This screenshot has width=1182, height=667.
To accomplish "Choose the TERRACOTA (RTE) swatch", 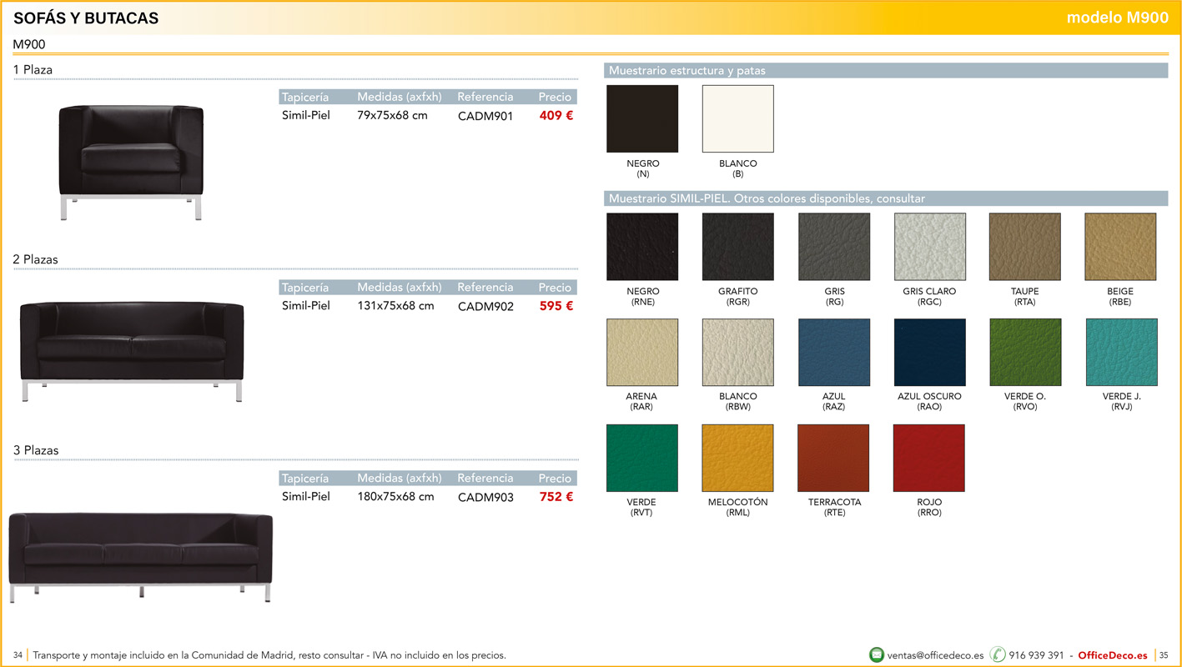I will coord(833,458).
